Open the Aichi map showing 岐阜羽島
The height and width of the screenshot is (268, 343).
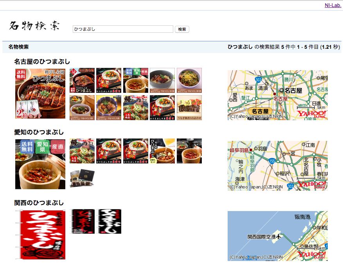click(278, 166)
